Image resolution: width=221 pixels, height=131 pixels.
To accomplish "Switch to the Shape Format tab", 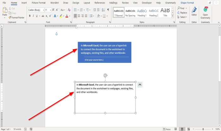I will tap(187, 3).
